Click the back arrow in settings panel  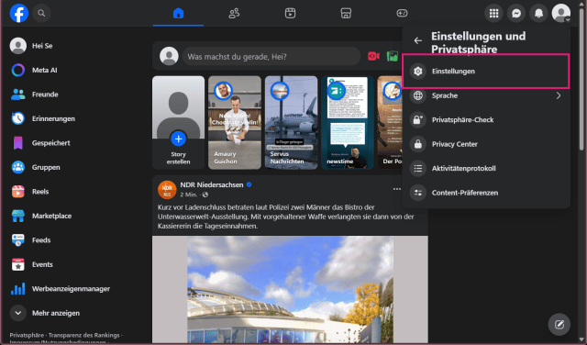point(418,40)
